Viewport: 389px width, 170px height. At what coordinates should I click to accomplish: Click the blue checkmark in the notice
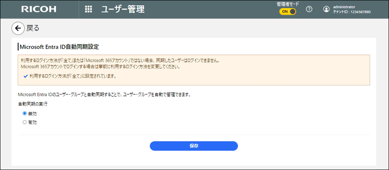(26, 76)
